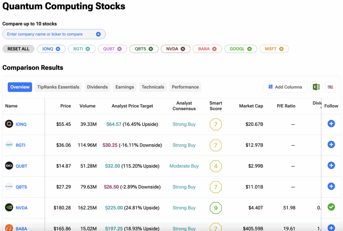The width and height of the screenshot is (343, 231).
Task: Click the plus icon in the search field
Action: 98,34
